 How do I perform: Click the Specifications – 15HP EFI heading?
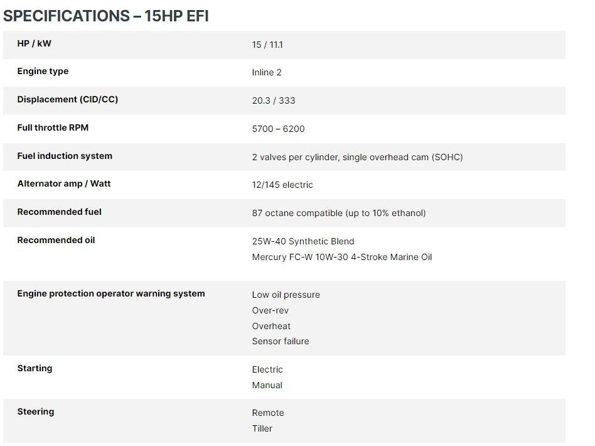(x=106, y=16)
